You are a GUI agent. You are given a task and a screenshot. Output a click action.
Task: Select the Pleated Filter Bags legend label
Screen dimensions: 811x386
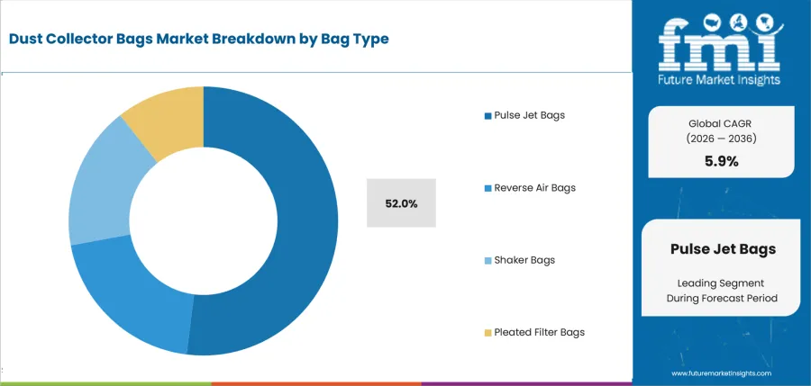540,332
